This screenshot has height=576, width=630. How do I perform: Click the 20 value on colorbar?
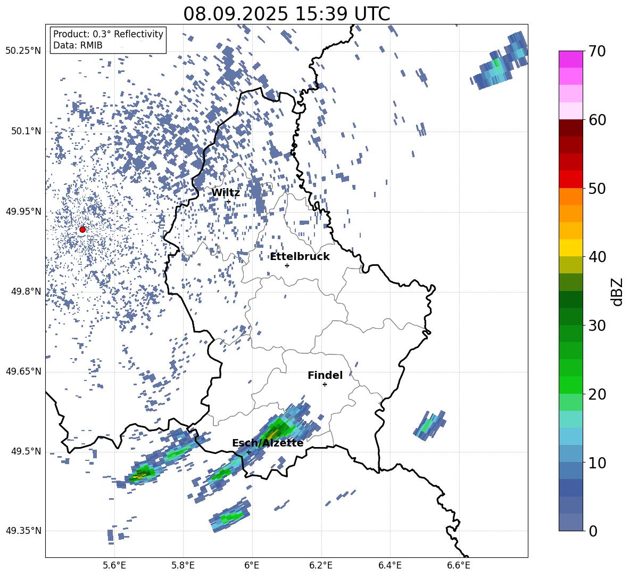[597, 394]
